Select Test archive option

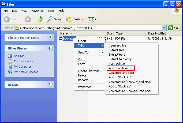tap(131, 64)
